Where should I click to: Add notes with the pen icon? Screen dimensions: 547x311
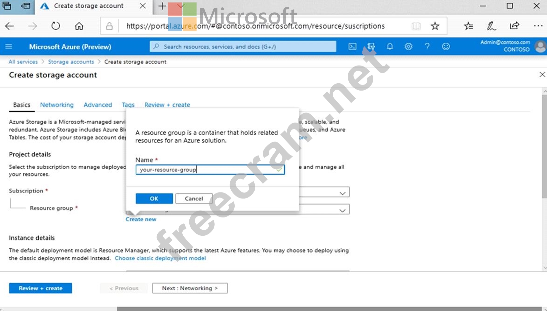[x=491, y=26]
